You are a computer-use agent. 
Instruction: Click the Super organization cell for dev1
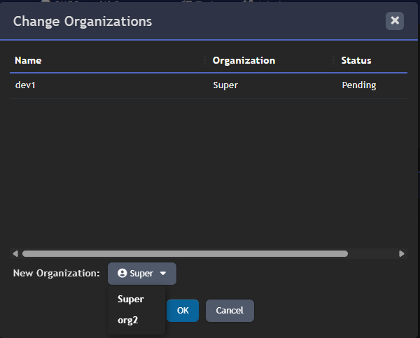225,85
